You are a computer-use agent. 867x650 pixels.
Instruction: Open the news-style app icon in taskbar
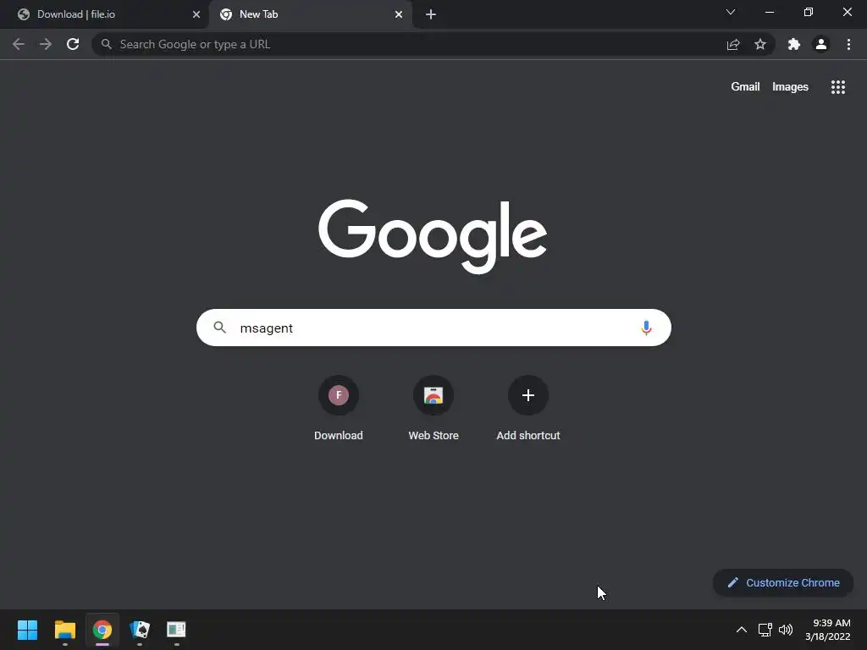point(176,630)
